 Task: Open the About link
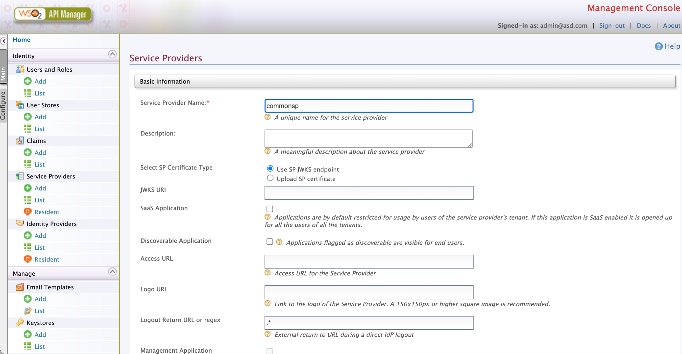click(x=671, y=26)
